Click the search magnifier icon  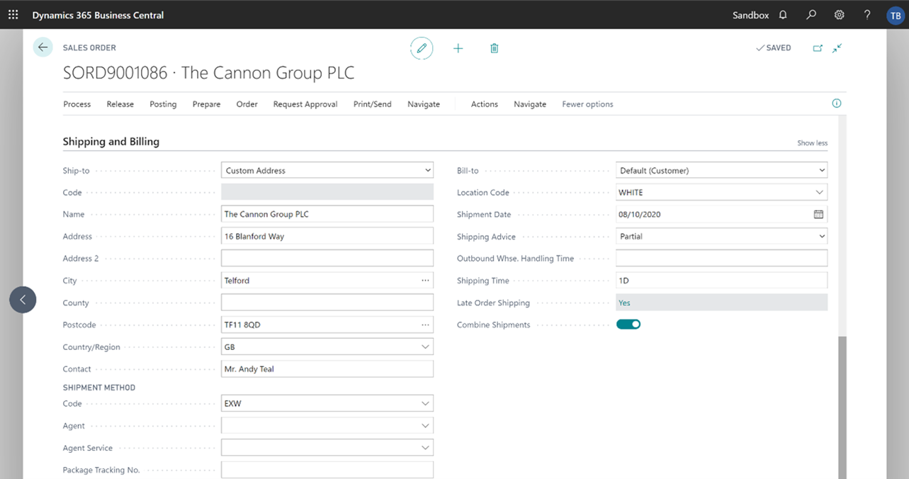pyautogui.click(x=811, y=15)
